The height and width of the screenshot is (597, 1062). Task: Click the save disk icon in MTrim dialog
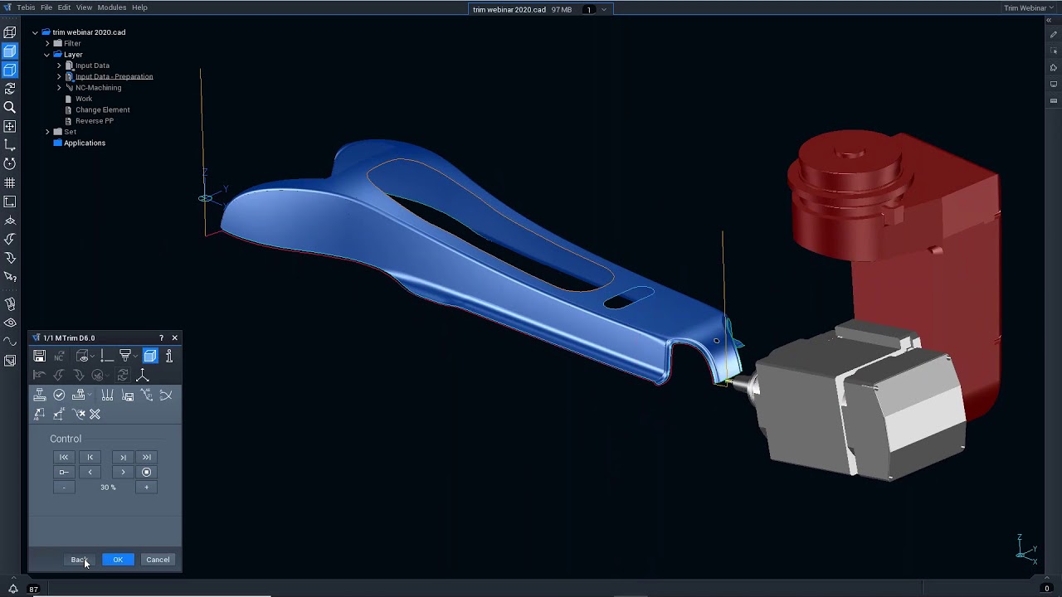click(x=39, y=356)
